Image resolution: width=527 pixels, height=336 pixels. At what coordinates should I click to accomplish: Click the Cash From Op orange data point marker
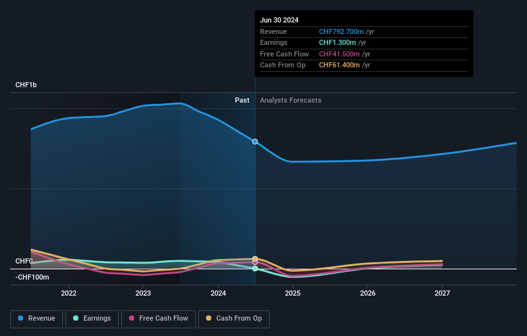coord(255,259)
